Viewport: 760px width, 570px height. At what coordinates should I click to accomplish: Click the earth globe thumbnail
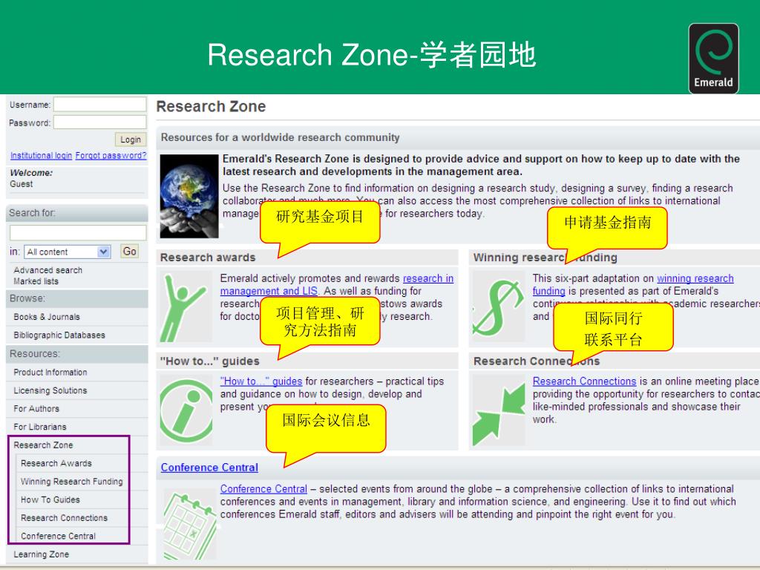pyautogui.click(x=189, y=196)
